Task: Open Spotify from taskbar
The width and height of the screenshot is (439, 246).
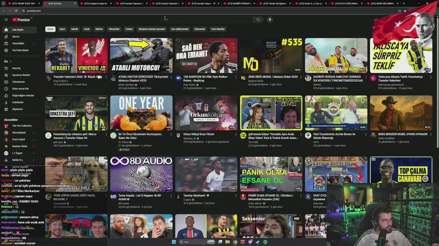Action: pyautogui.click(x=265, y=242)
